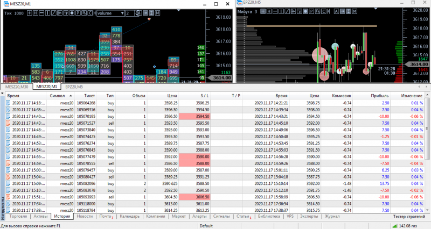
Task: Maximize the MESZ20,M1 chart window
Action: point(216,4)
